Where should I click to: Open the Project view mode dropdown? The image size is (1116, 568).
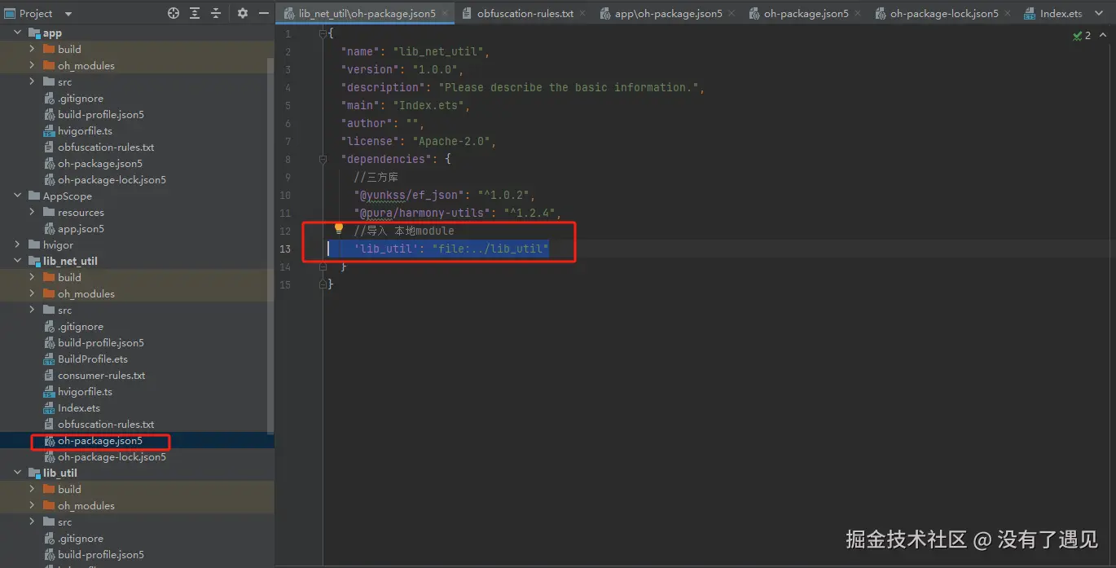pos(68,14)
